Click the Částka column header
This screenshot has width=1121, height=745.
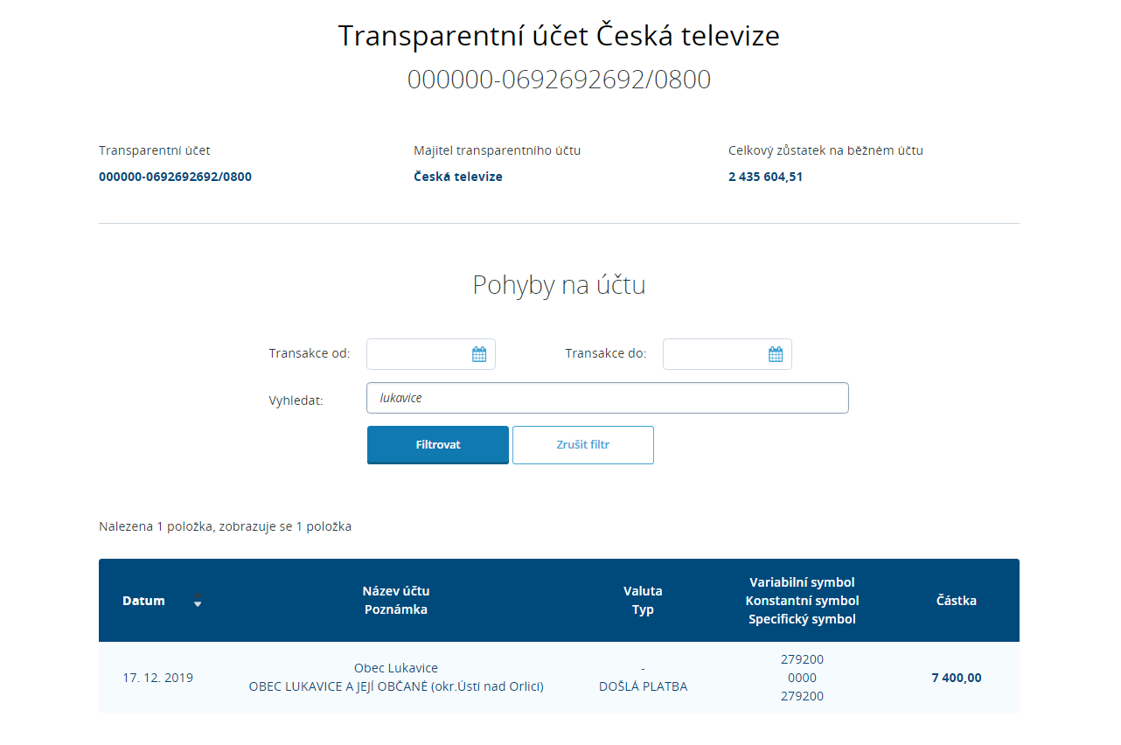pyautogui.click(x=956, y=601)
